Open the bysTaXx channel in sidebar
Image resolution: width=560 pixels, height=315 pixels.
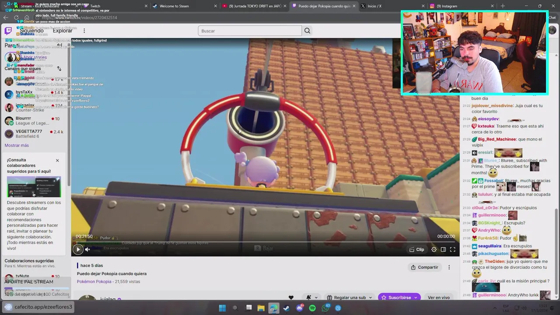pos(35,94)
